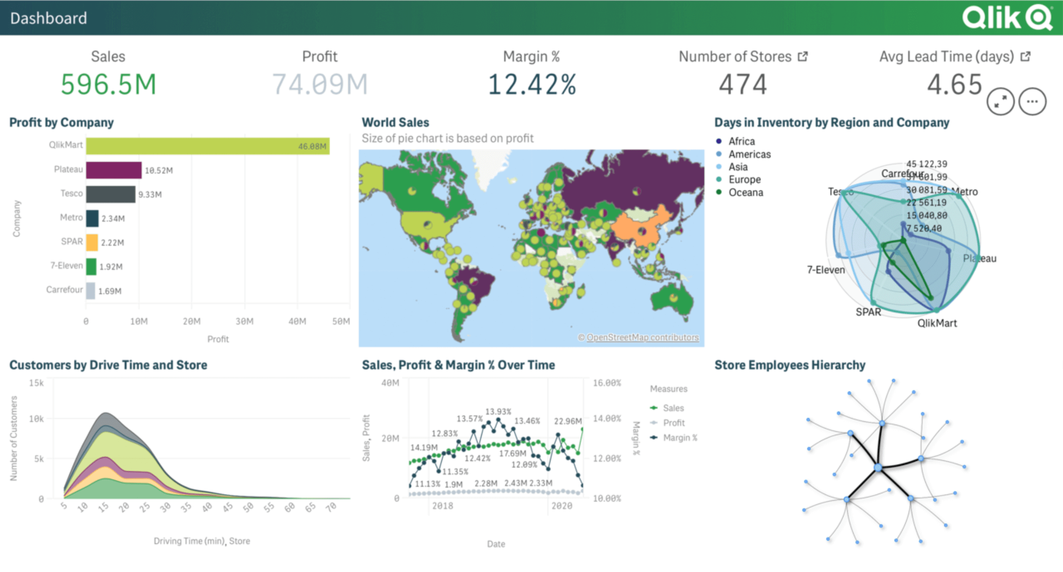
Task: Toggle Europe legend entry in inventory chart
Action: tap(744, 180)
